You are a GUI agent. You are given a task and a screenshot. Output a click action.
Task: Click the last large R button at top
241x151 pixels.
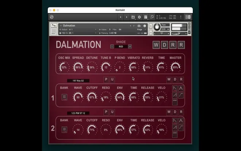[181, 45]
